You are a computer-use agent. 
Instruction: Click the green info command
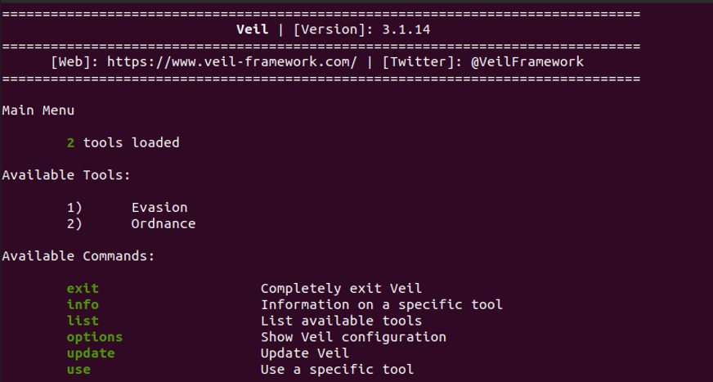click(83, 304)
